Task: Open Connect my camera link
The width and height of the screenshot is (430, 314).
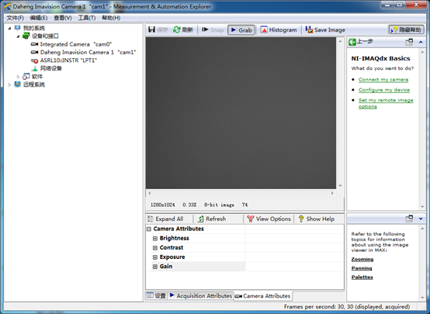Action: tap(383, 79)
